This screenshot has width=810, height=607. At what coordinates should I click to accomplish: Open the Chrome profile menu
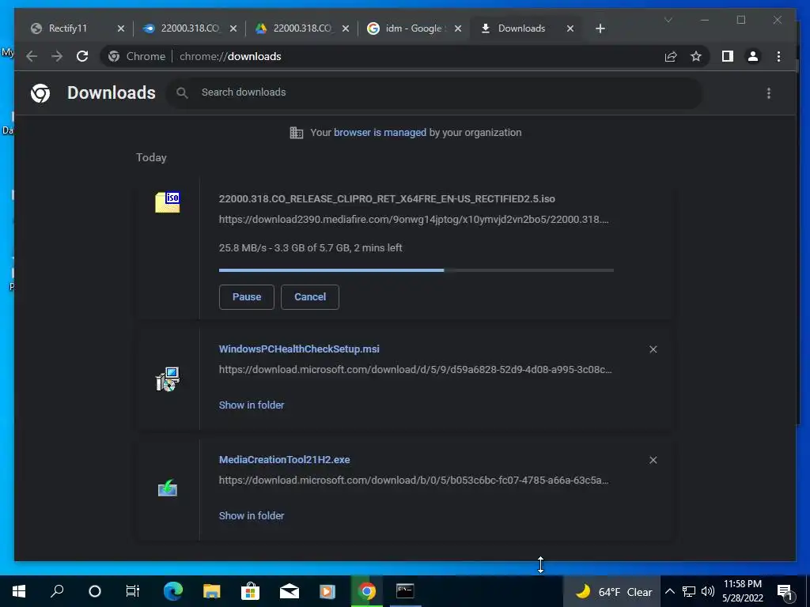[x=753, y=56]
